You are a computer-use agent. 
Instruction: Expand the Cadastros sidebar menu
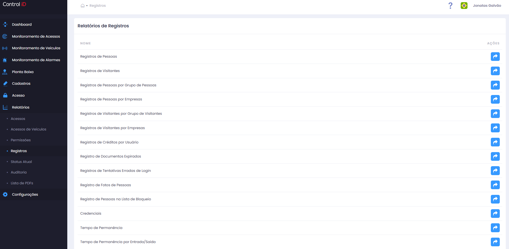pos(34,84)
